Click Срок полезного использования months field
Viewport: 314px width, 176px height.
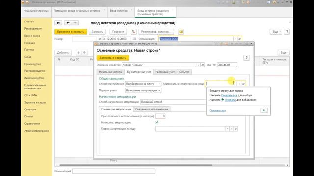point(160,116)
